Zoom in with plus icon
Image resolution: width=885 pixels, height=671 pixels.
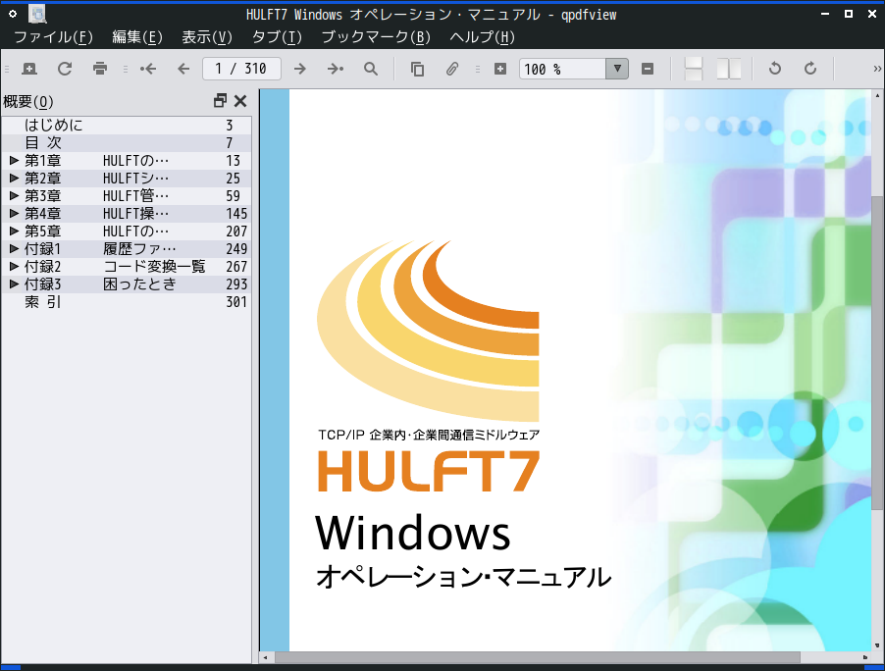tap(500, 69)
